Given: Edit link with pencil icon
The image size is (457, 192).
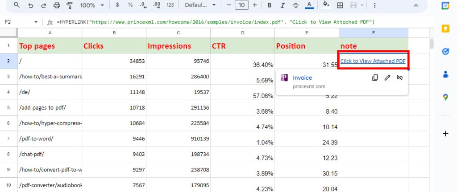Looking at the screenshot, I should [387, 78].
